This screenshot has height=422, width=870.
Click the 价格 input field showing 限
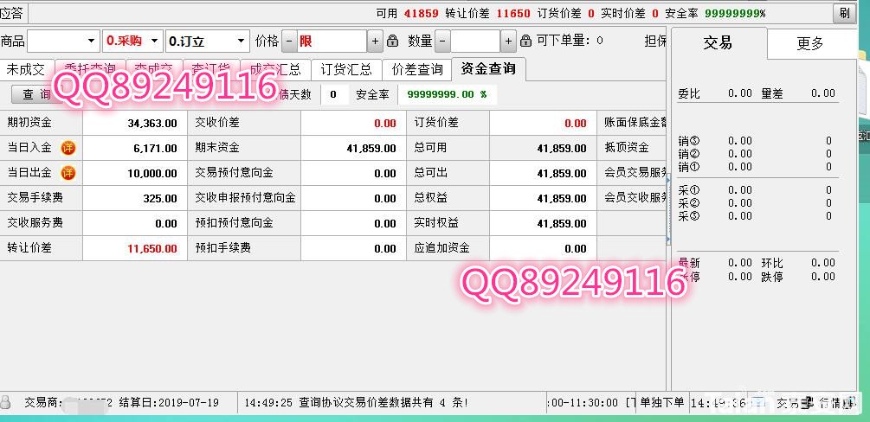tap(332, 41)
